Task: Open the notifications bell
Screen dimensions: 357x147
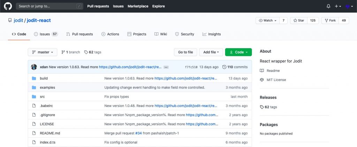Action: (328, 6)
